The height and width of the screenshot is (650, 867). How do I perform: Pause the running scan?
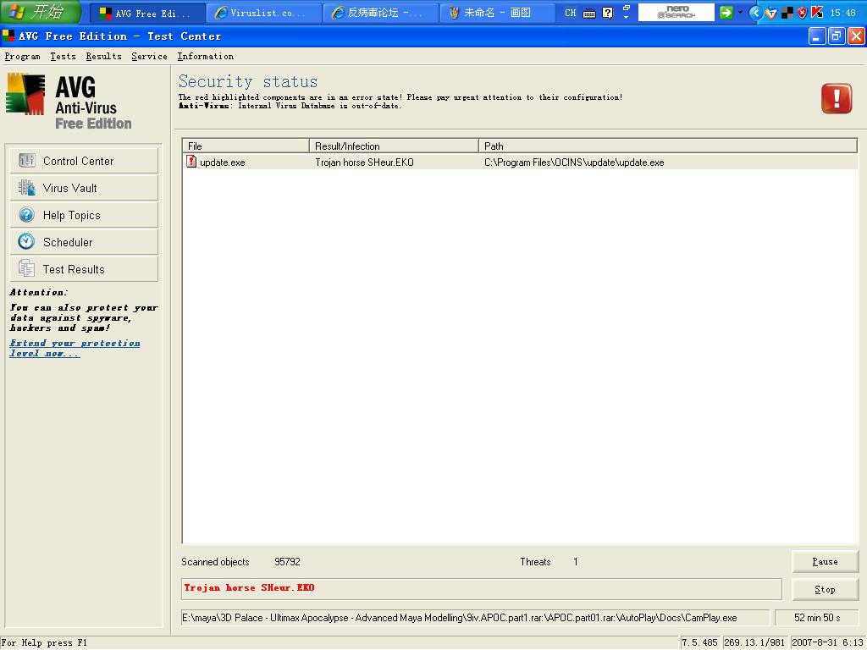click(x=825, y=562)
